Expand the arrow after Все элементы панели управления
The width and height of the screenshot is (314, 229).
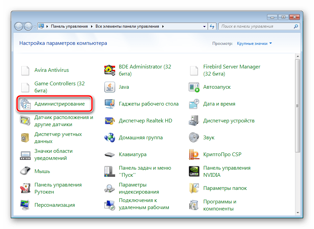tap(163, 26)
